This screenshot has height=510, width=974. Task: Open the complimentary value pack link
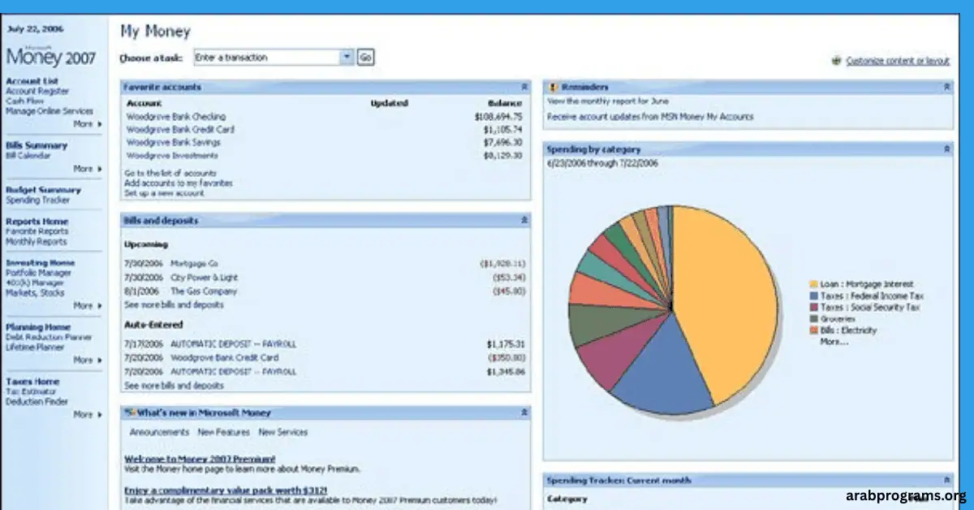tap(226, 491)
